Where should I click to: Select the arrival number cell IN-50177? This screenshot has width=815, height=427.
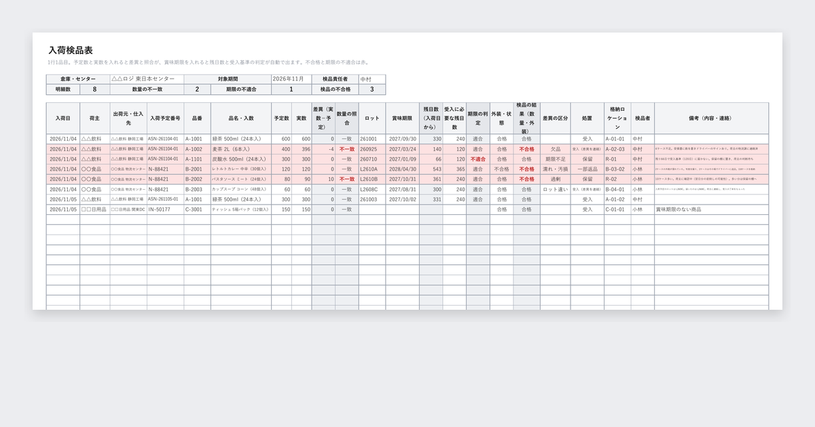(165, 210)
